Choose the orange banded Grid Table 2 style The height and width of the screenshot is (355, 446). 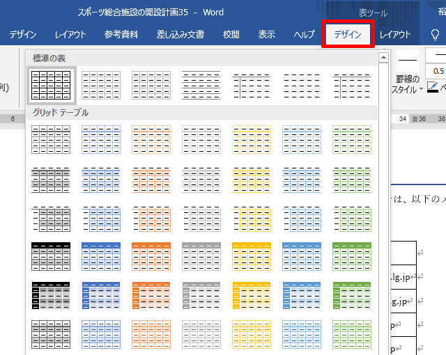point(151,180)
